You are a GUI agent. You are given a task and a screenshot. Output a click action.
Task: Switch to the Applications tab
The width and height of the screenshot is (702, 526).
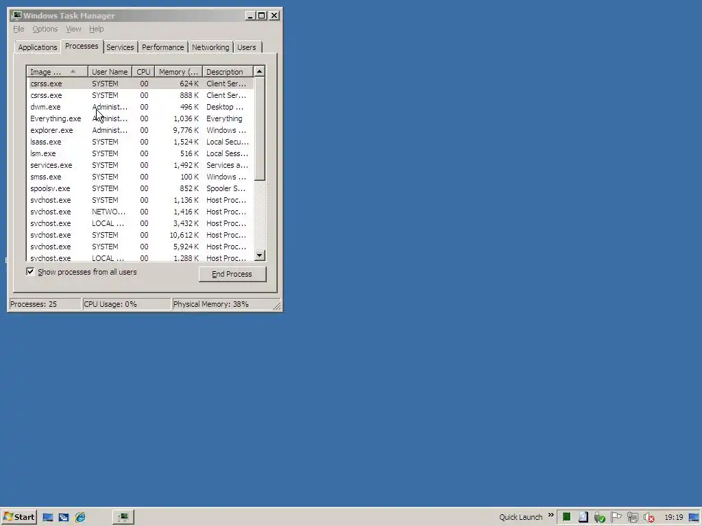coord(38,47)
